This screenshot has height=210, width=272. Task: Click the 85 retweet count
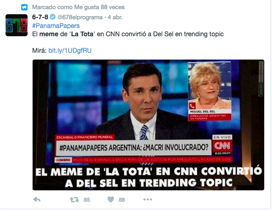[x=87, y=200]
